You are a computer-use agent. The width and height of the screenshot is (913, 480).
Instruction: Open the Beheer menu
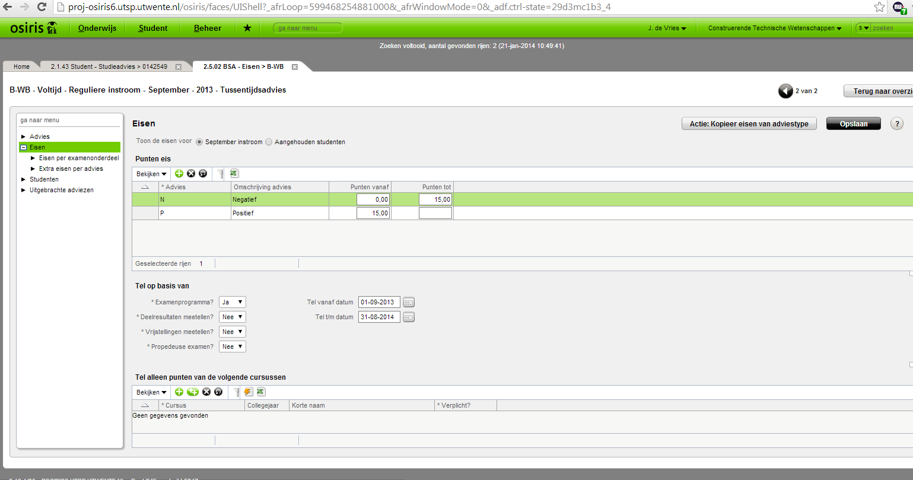click(208, 28)
